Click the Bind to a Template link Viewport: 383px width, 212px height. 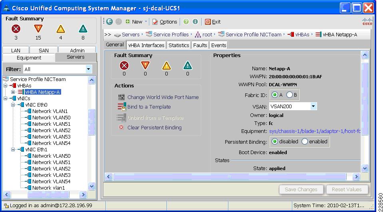click(149, 107)
